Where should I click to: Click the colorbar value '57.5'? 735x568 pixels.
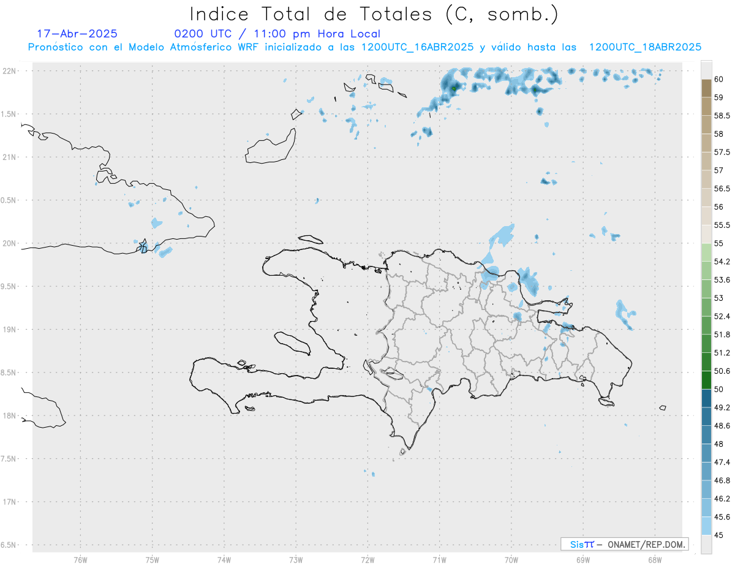click(x=722, y=152)
